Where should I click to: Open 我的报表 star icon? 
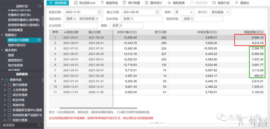point(169,3)
